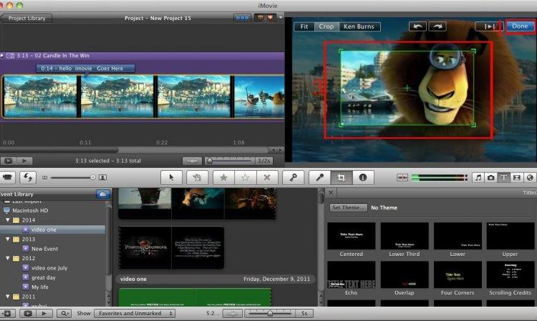Open the keyword tool with key icon
537x321 pixels.
293,177
